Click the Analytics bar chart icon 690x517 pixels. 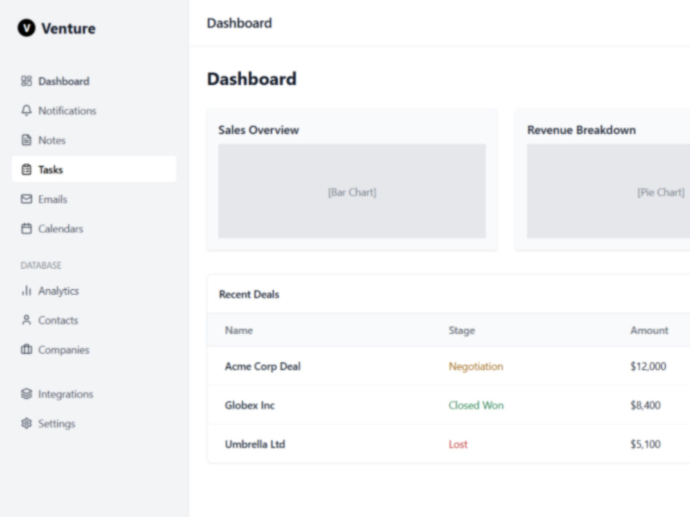[26, 291]
